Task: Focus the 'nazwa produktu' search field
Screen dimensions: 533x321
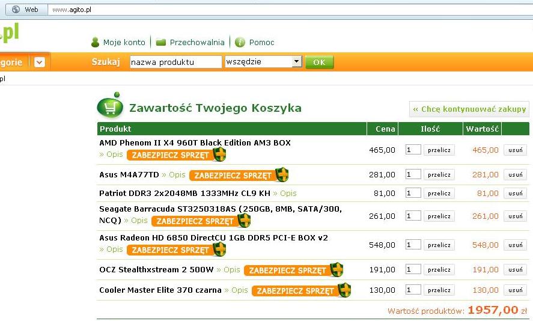Action: (x=175, y=62)
